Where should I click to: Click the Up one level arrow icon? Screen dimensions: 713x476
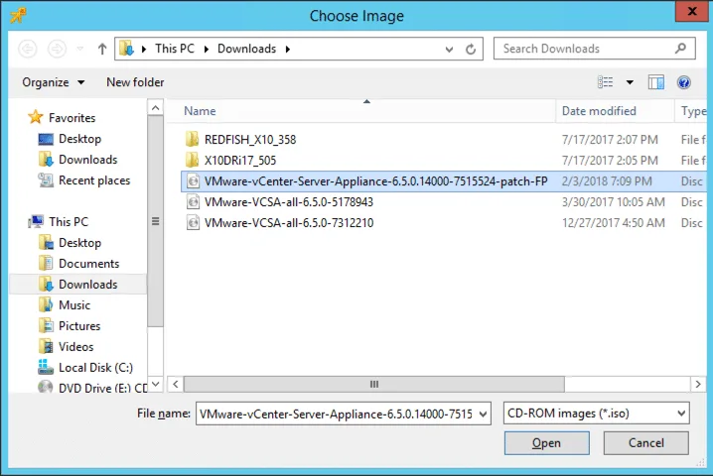(102, 49)
